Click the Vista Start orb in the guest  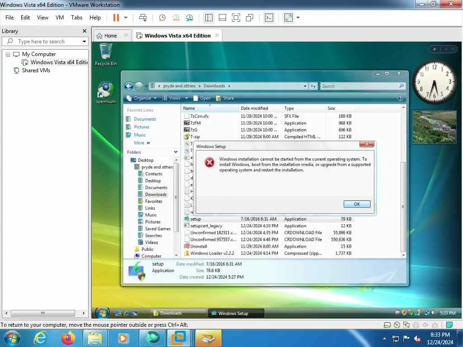click(x=103, y=313)
